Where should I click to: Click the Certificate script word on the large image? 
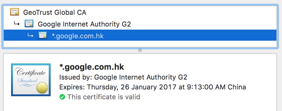[x=30, y=72]
